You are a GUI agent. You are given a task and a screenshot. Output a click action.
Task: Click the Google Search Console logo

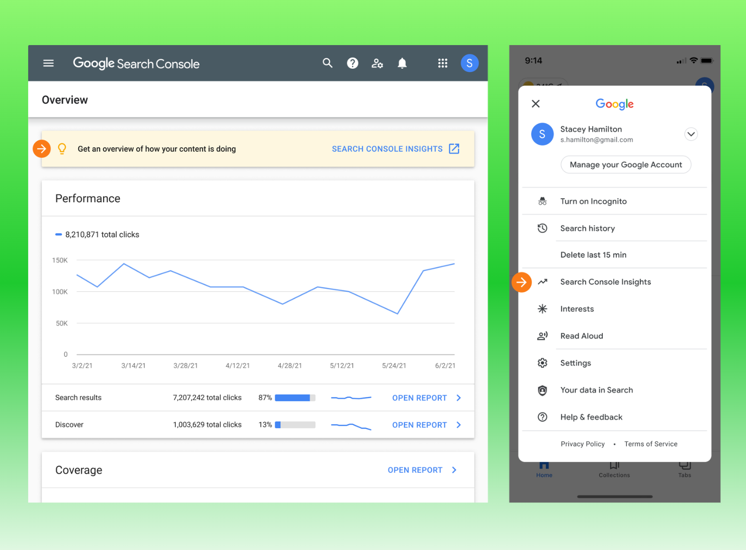click(136, 63)
